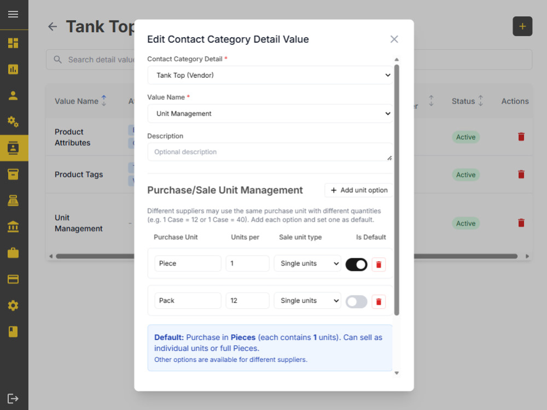Open the cash register POS icon

click(13, 200)
